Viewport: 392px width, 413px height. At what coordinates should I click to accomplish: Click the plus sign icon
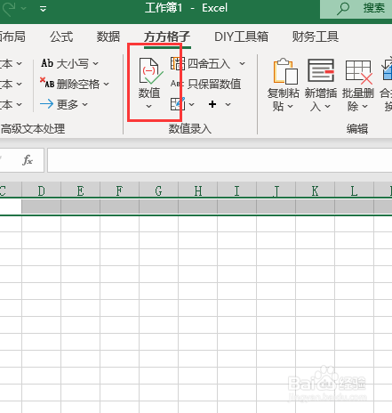coord(212,104)
